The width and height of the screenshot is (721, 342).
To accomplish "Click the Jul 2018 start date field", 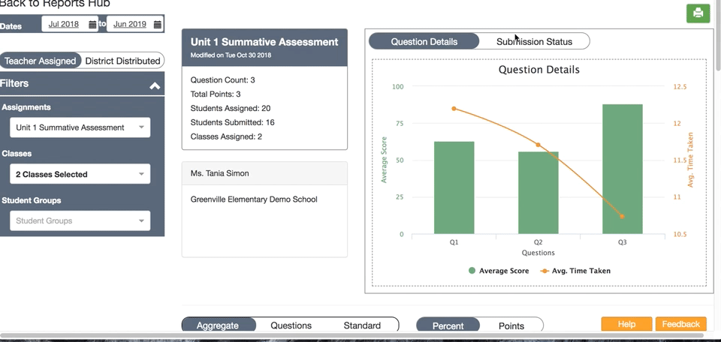I will pyautogui.click(x=64, y=24).
